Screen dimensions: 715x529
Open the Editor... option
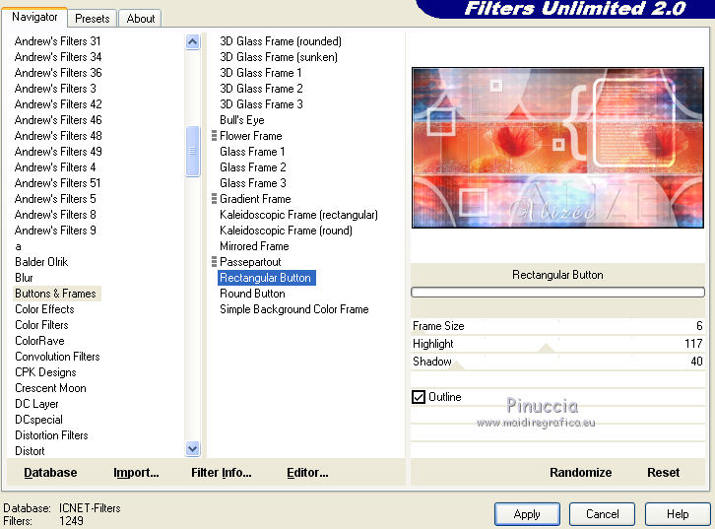click(x=307, y=473)
